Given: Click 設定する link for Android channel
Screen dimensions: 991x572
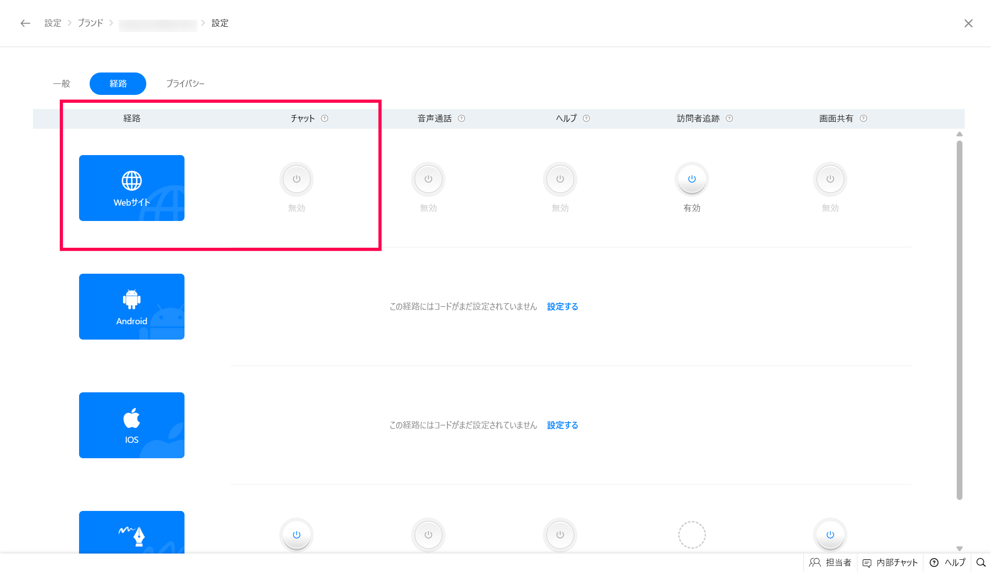Looking at the screenshot, I should [x=562, y=307].
